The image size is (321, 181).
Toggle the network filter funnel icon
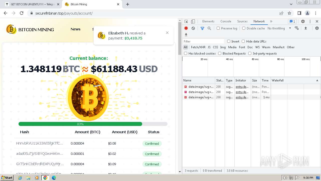pyautogui.click(x=202, y=28)
